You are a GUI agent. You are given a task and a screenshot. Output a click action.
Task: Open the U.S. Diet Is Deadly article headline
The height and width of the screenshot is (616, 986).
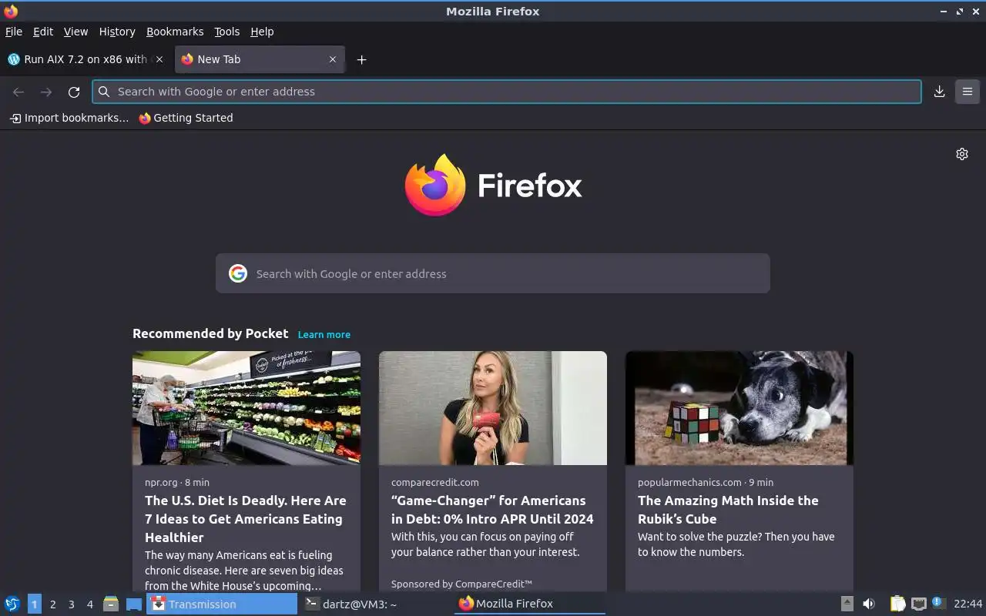pos(246,519)
